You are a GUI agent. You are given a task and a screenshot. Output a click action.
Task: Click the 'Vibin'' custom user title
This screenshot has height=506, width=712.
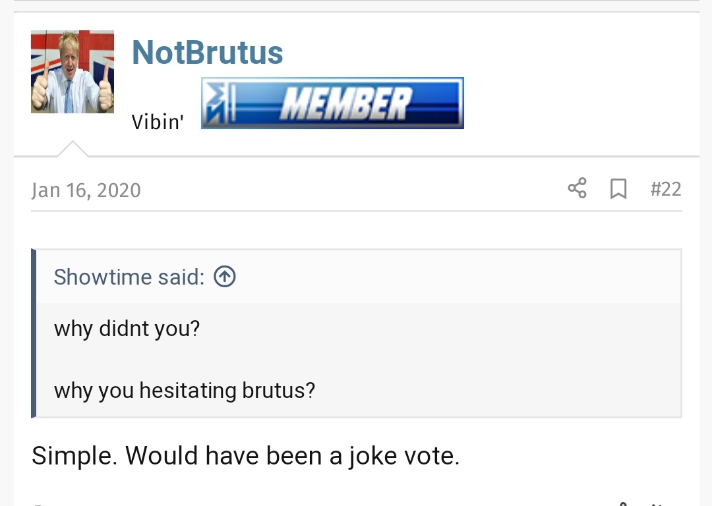[x=158, y=121]
